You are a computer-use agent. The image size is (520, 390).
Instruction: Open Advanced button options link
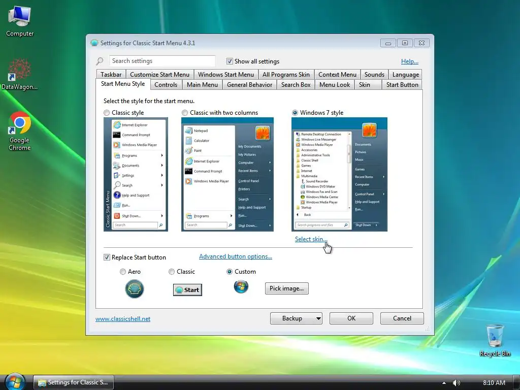(x=236, y=256)
